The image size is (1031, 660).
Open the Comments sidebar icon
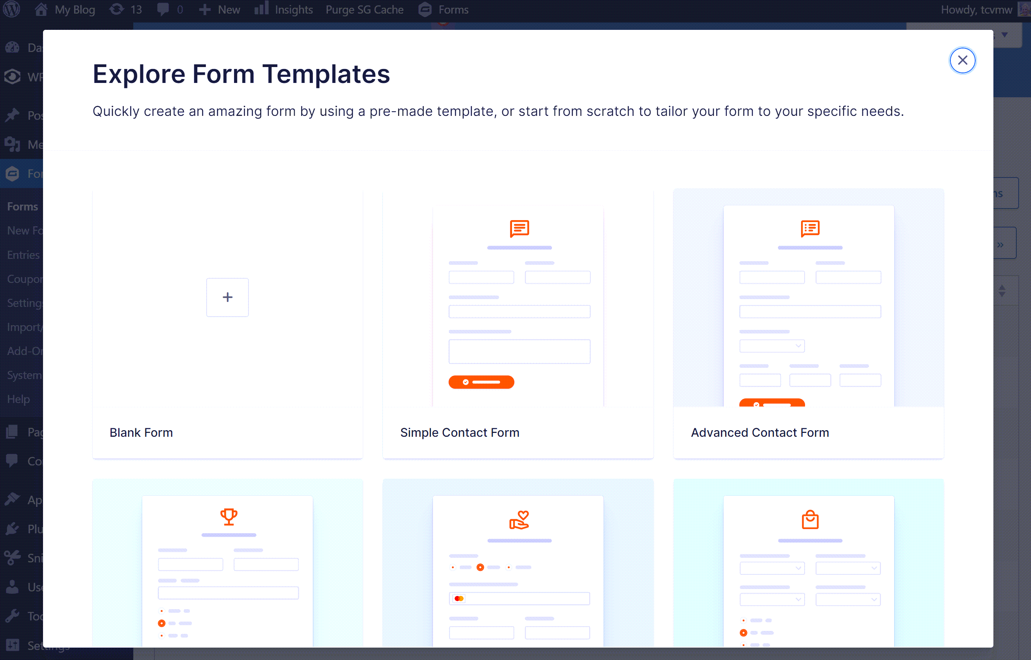pos(12,461)
